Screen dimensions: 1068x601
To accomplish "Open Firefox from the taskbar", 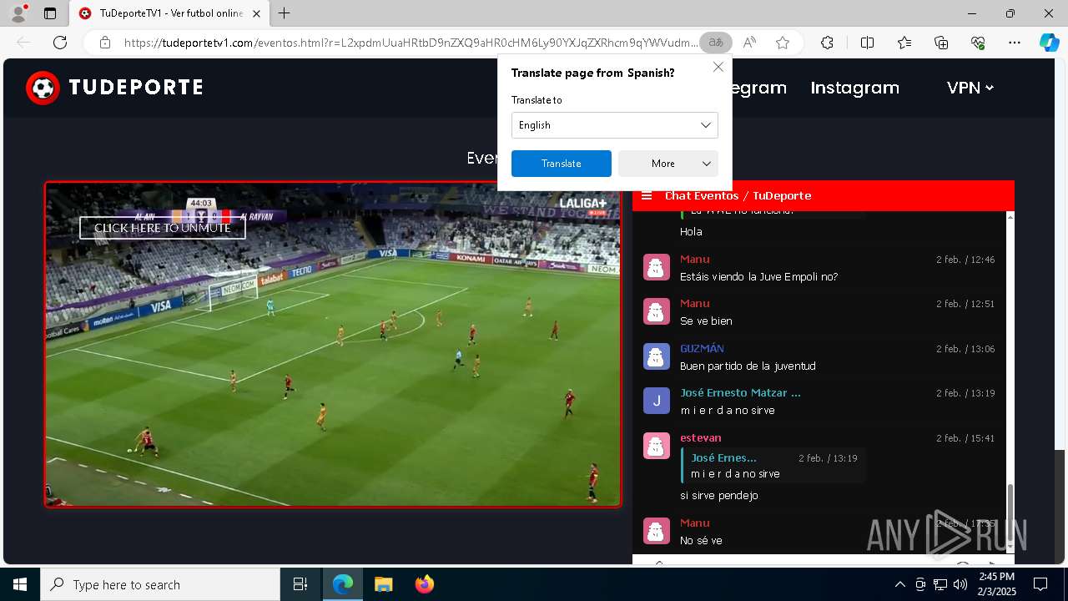I will point(425,584).
